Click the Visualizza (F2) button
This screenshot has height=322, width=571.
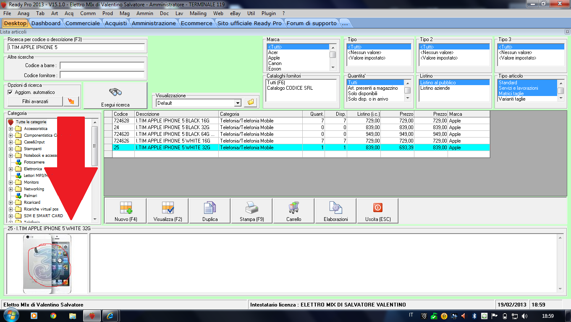(x=168, y=211)
